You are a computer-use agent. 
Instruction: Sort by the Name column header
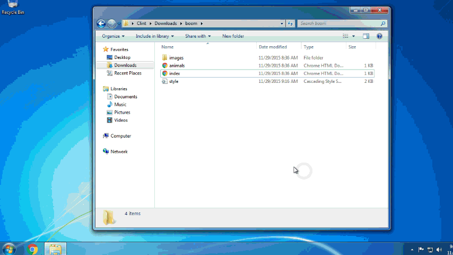167,47
